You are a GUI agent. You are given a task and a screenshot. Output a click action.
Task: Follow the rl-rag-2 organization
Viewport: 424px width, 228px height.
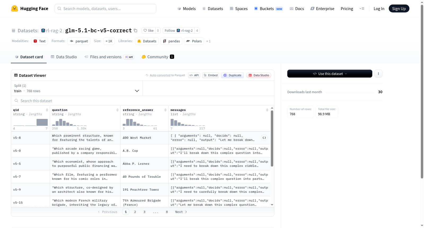pos(179,30)
